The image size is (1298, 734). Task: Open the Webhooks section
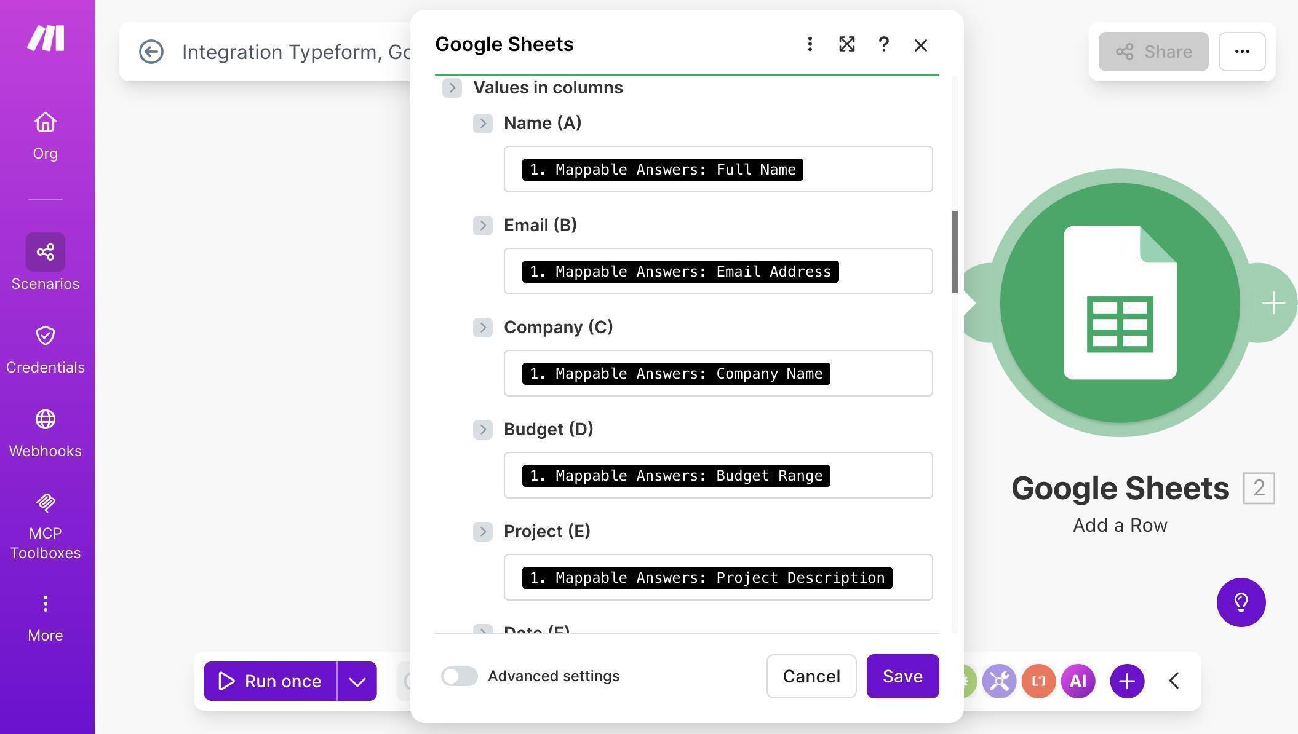click(x=45, y=419)
